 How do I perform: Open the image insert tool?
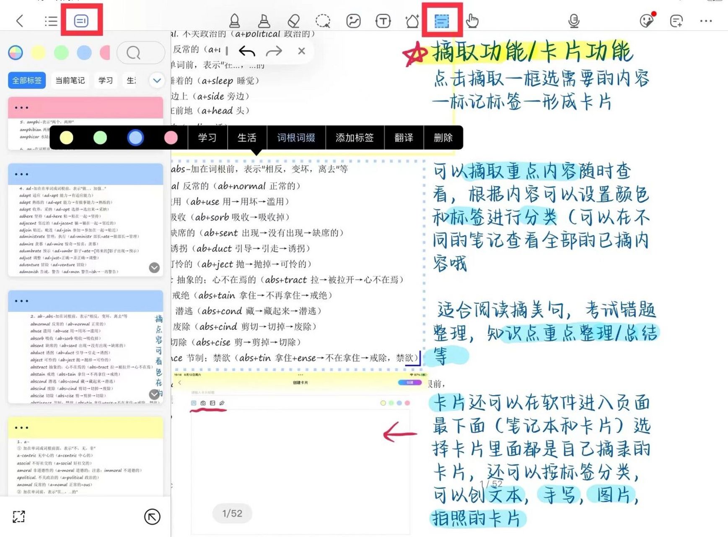(x=353, y=21)
